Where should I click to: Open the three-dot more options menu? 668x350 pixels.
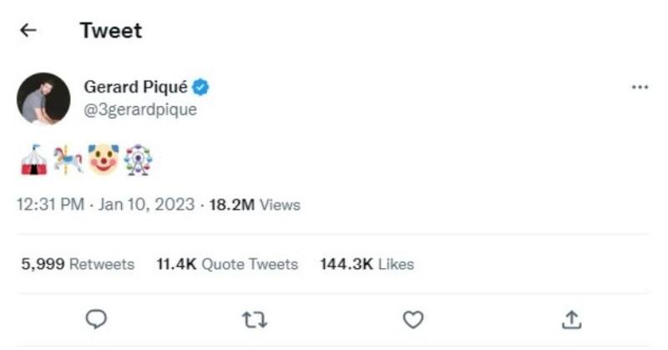tap(640, 88)
